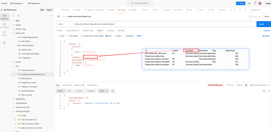Viewport: 271px width, 132px height.
Task: Open the configure workspace sidebar icon
Action: [x=4, y=43]
